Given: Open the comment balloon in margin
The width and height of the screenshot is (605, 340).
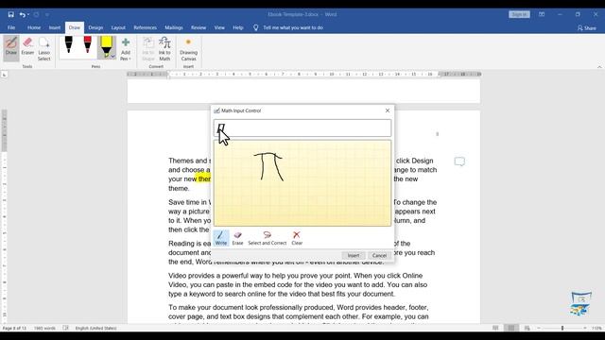Looking at the screenshot, I should point(459,161).
